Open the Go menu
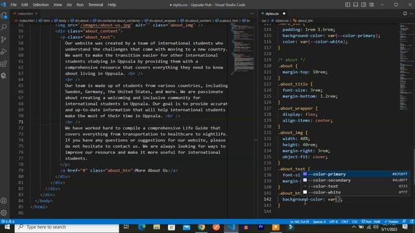The width and height of the screenshot is (415, 233). pos(69,5)
